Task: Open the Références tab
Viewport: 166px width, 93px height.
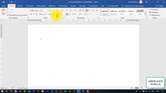Action: (52, 6)
